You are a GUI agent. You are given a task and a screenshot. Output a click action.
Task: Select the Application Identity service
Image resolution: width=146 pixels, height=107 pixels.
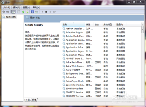[x=94, y=44]
